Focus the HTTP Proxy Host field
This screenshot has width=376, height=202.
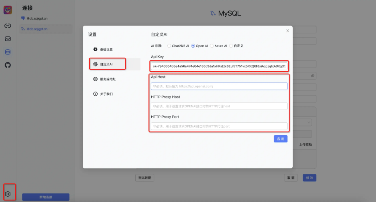[x=219, y=106]
